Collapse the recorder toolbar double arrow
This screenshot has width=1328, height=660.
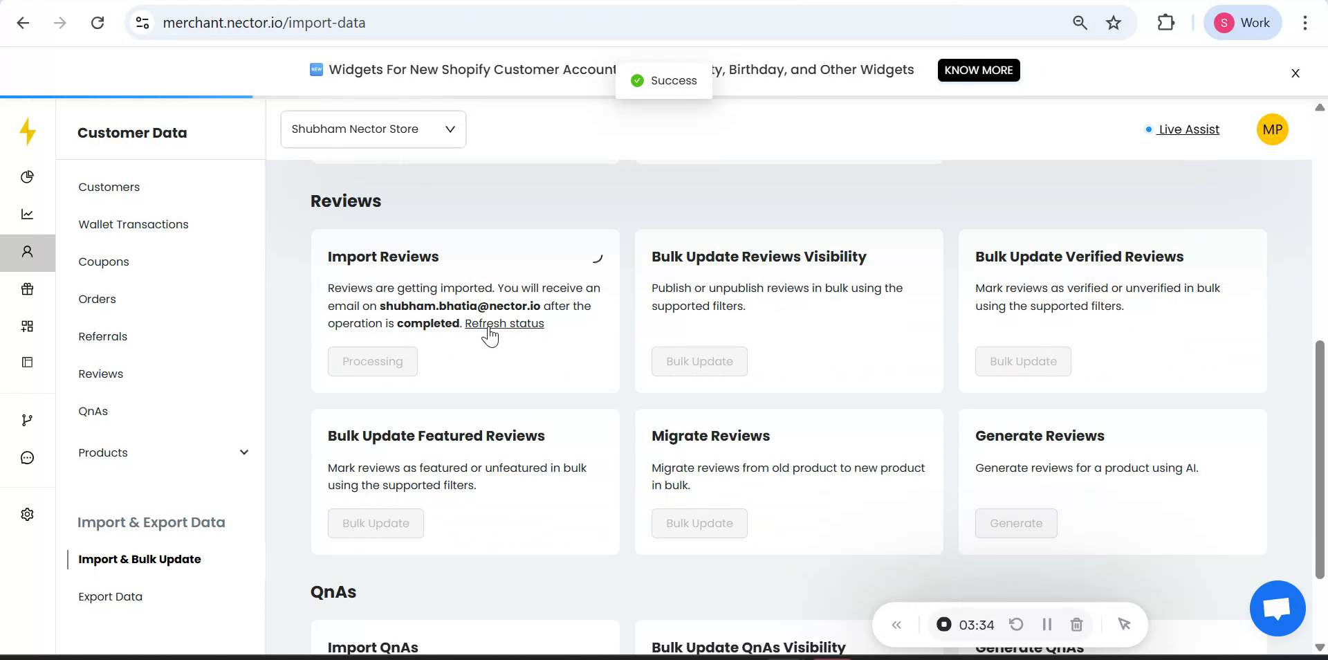(x=896, y=625)
